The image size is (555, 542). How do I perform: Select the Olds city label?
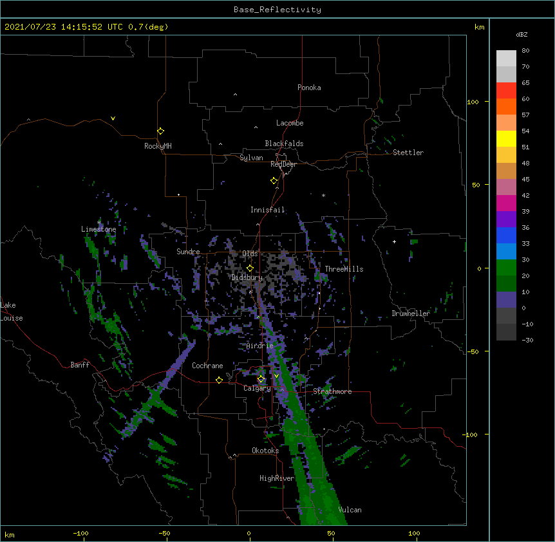pyautogui.click(x=250, y=254)
